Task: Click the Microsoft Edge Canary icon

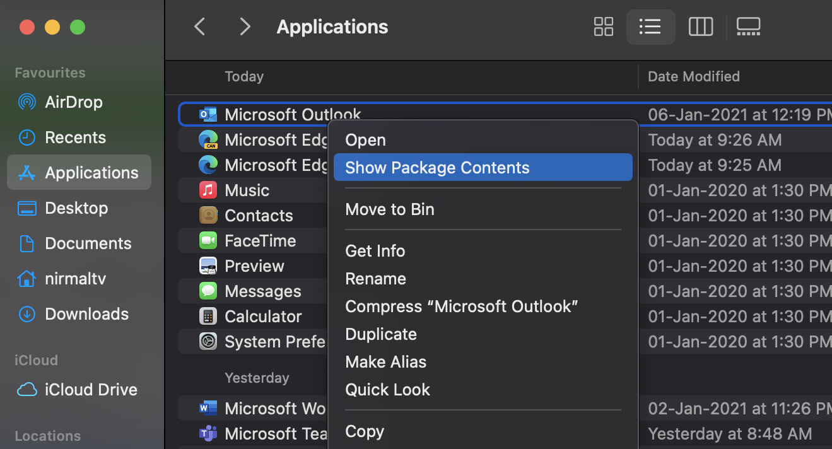Action: pos(208,139)
